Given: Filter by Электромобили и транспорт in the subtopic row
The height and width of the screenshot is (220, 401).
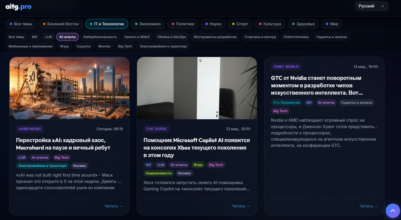Looking at the screenshot, I should 163,46.
